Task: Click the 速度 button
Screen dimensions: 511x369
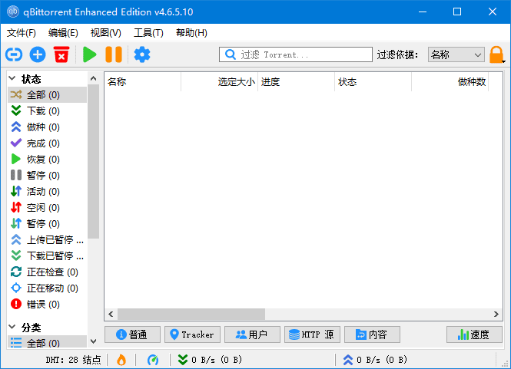Action: (474, 334)
